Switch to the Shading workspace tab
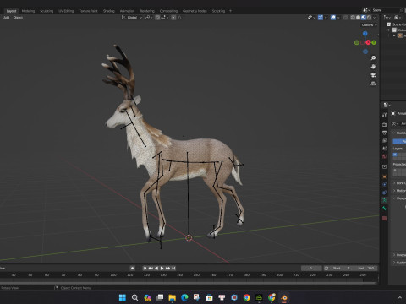Viewport: 406px width, 304px height. [109, 11]
